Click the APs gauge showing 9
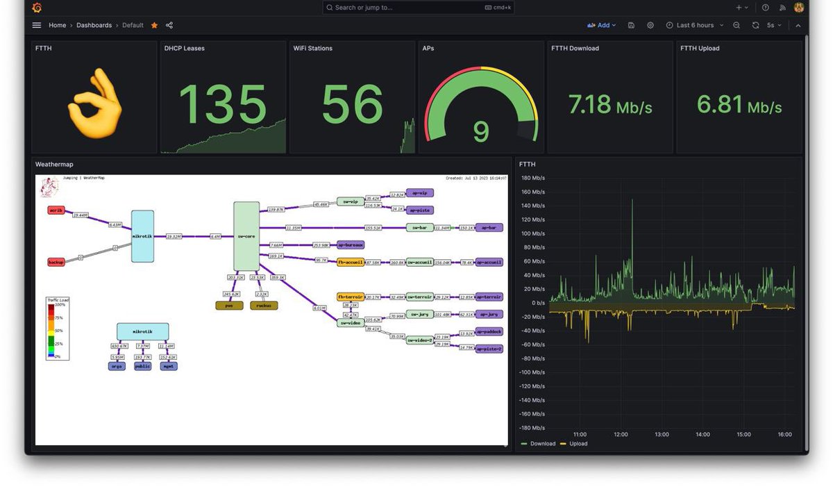 tap(481, 104)
